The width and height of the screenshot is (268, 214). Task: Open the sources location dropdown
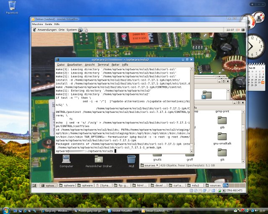(x=149, y=165)
